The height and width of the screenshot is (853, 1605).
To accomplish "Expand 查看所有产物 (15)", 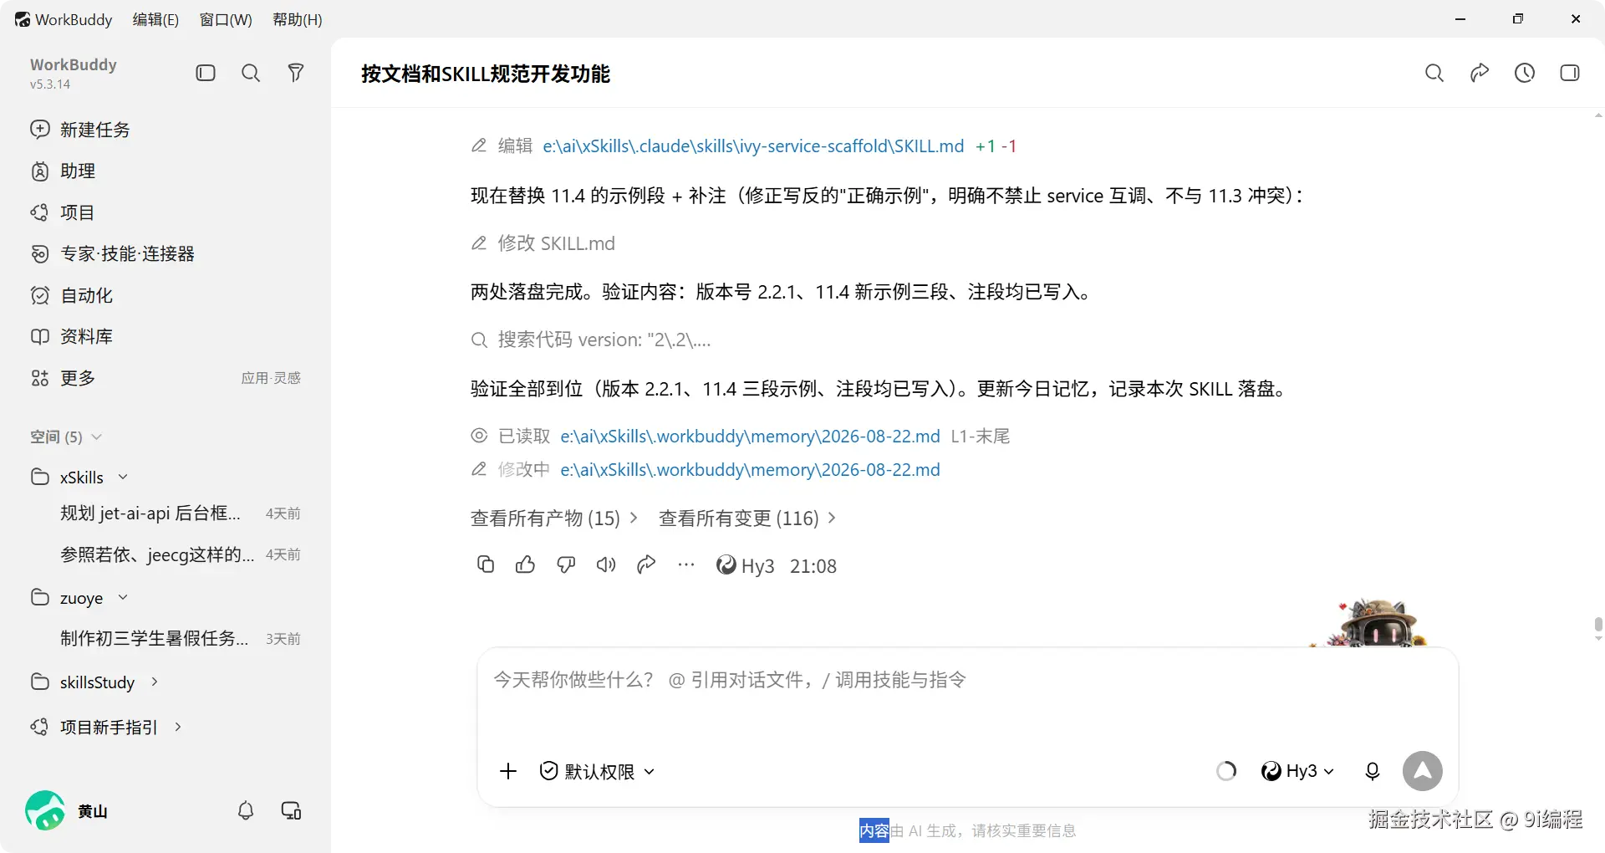I will [x=554, y=518].
